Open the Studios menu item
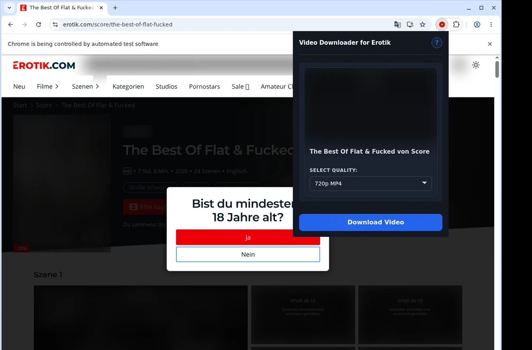This screenshot has height=350, width=532. click(x=166, y=86)
